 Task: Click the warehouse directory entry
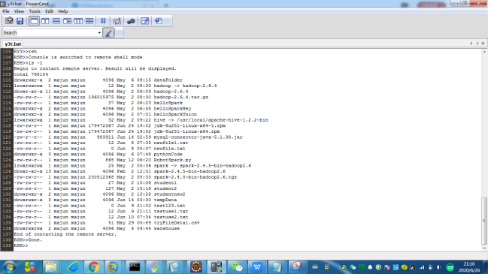(x=166, y=229)
